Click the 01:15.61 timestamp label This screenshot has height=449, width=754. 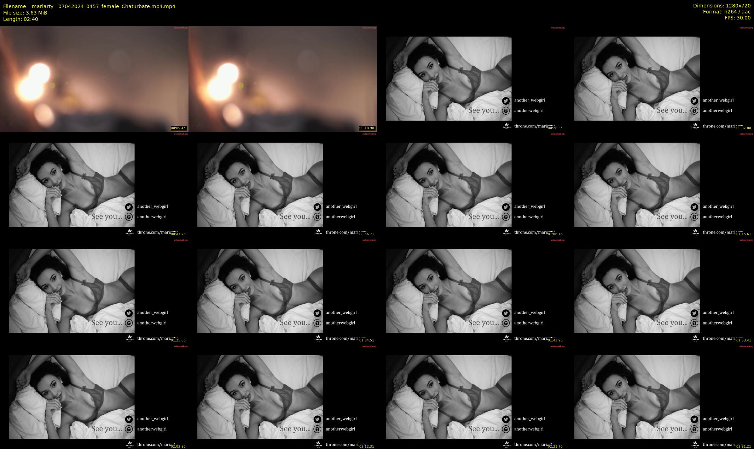(743, 234)
